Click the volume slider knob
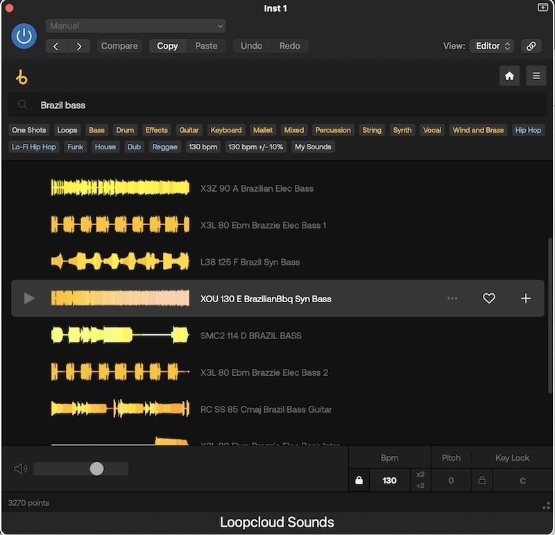This screenshot has width=555, height=535. pos(96,469)
